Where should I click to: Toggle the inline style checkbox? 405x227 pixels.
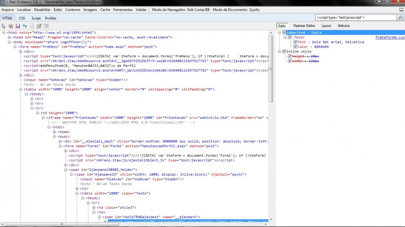click(x=284, y=52)
